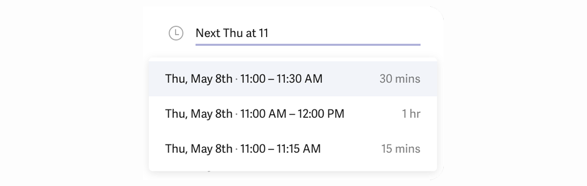Click the "1 hr" duration label
Viewport: 587px width, 186px height.
click(411, 114)
